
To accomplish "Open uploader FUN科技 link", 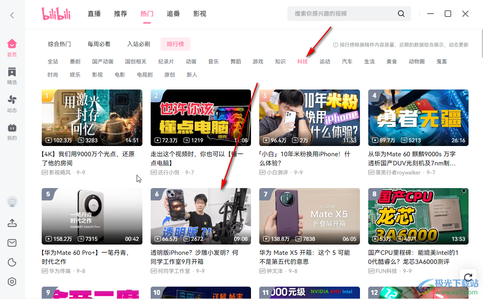I will coord(386,271).
